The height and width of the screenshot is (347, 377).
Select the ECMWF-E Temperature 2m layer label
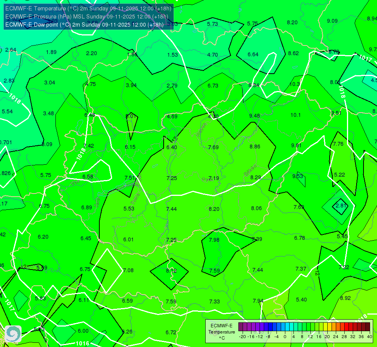point(88,8)
